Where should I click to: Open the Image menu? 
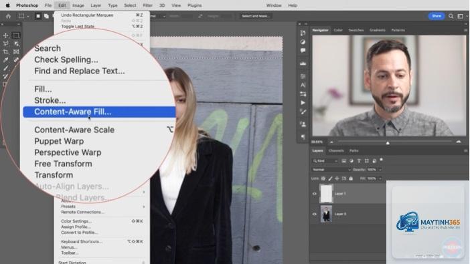pyautogui.click(x=78, y=5)
